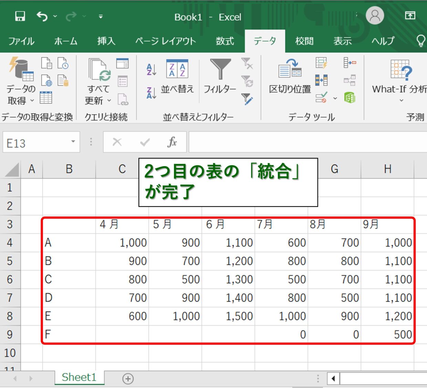This screenshot has width=427, height=388.
Task: Open the What-If 分析 dropdown
Action: [x=399, y=81]
